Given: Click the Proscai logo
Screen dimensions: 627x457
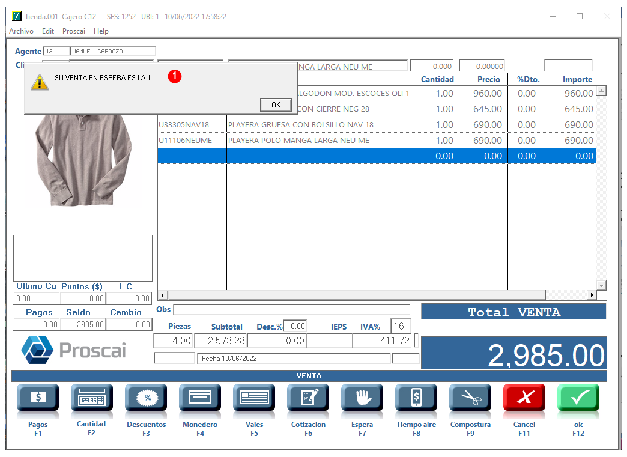Looking at the screenshot, I should pyautogui.click(x=74, y=350).
